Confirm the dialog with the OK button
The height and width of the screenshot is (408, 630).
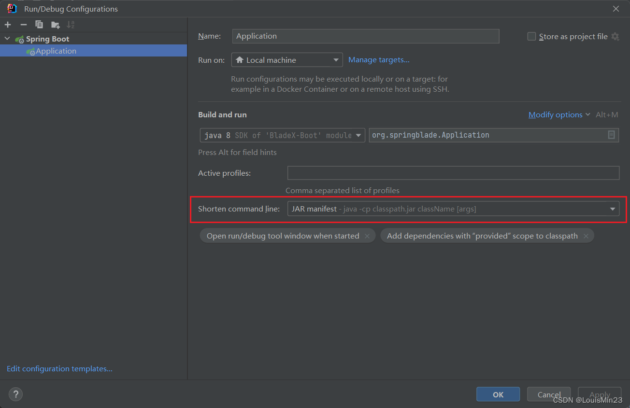pos(498,394)
